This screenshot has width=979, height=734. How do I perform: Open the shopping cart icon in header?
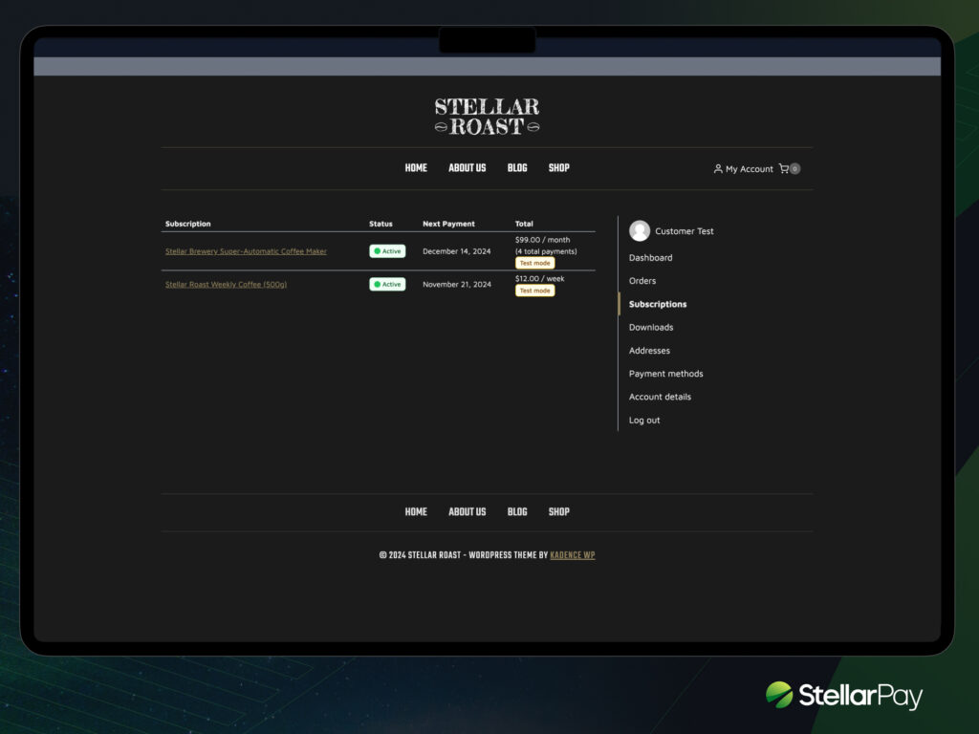(x=782, y=168)
